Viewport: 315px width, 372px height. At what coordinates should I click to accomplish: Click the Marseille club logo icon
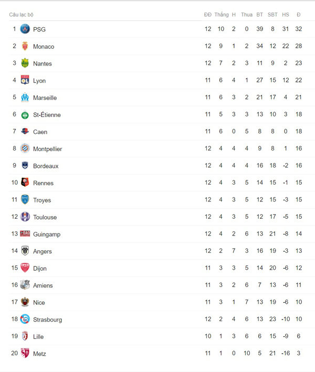pos(25,97)
